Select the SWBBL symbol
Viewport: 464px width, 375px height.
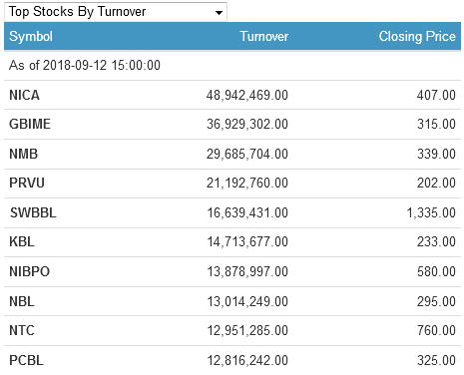click(33, 212)
